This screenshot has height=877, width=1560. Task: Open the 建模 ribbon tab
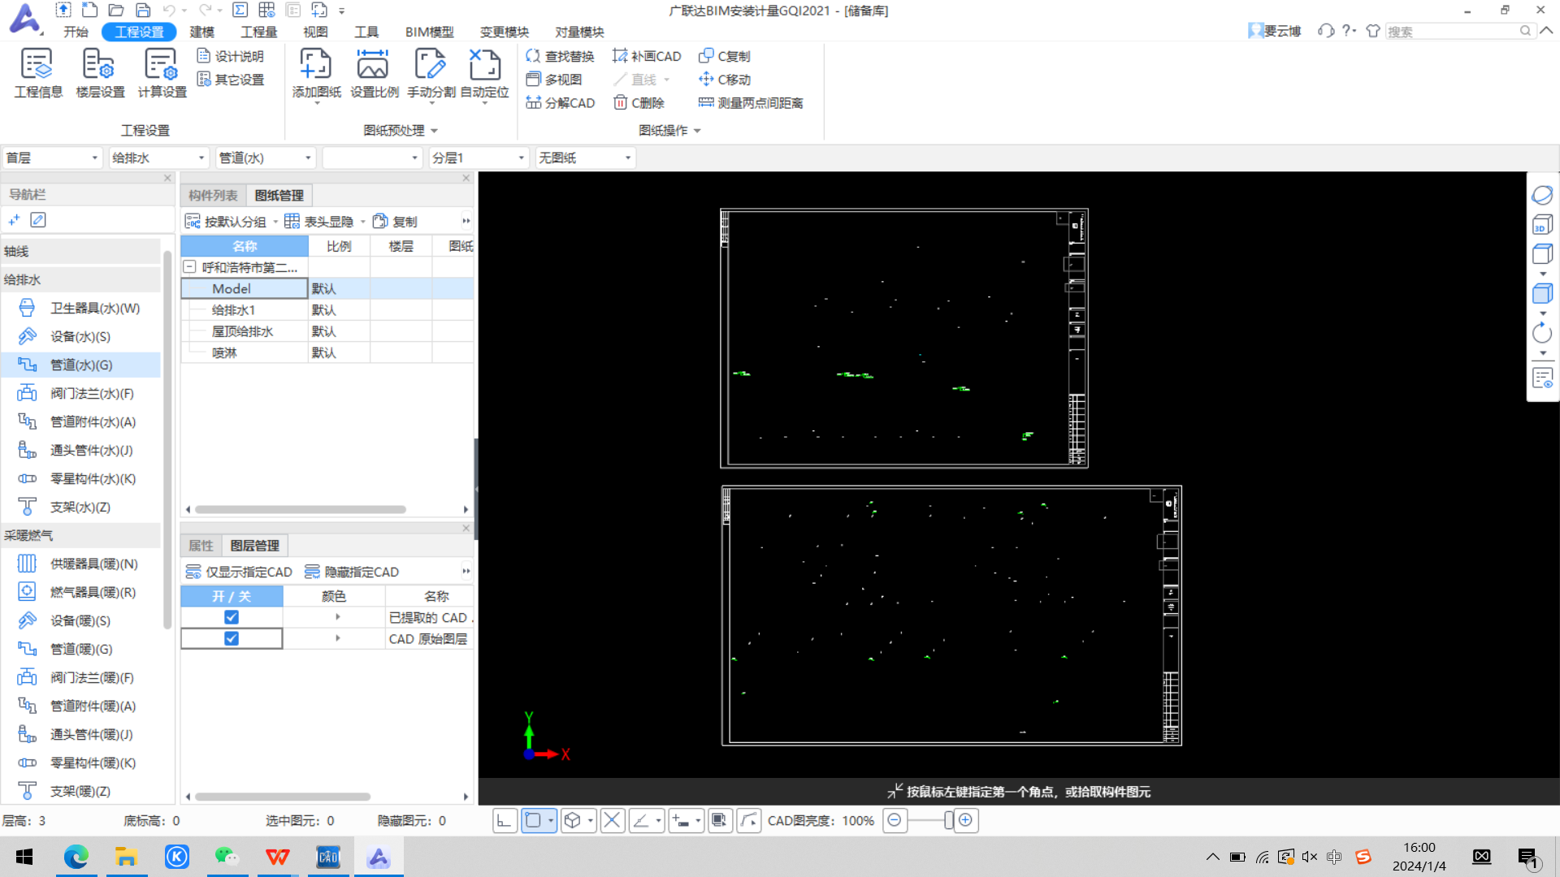coord(202,32)
